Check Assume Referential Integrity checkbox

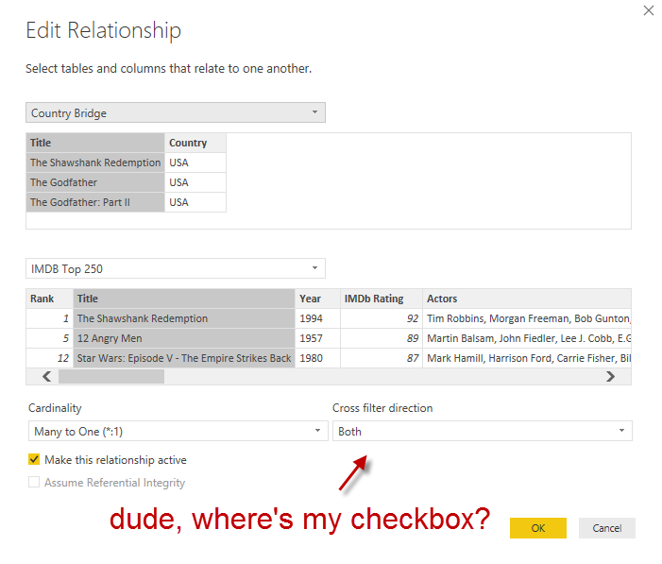tap(35, 483)
